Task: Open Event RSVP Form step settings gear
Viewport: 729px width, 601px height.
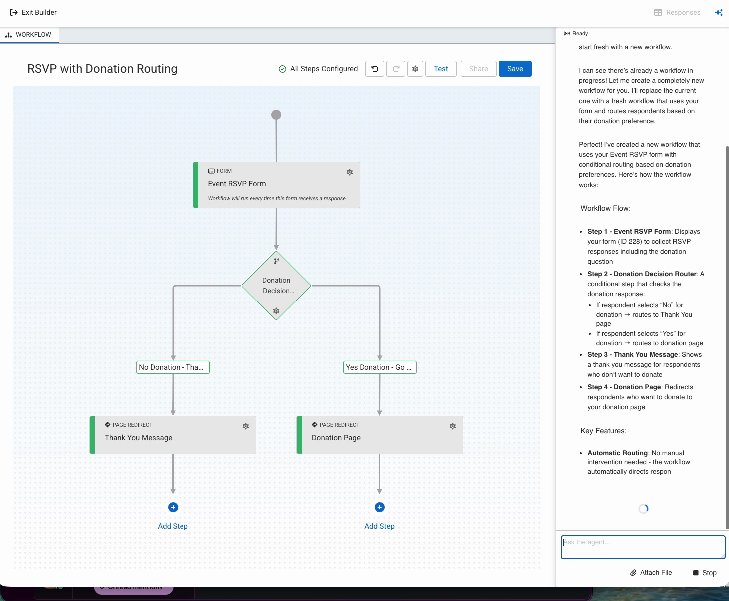Action: (350, 172)
